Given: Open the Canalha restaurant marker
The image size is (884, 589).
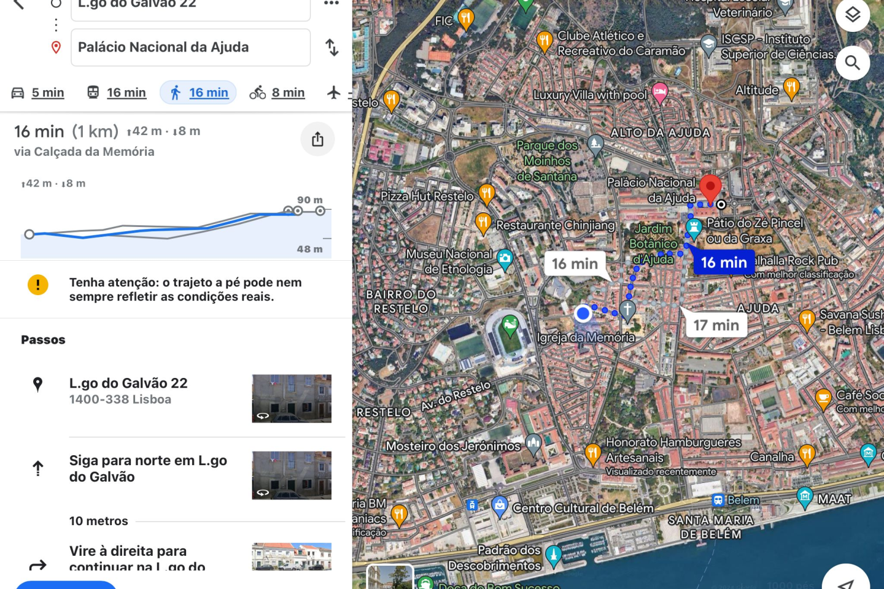Looking at the screenshot, I should (807, 456).
